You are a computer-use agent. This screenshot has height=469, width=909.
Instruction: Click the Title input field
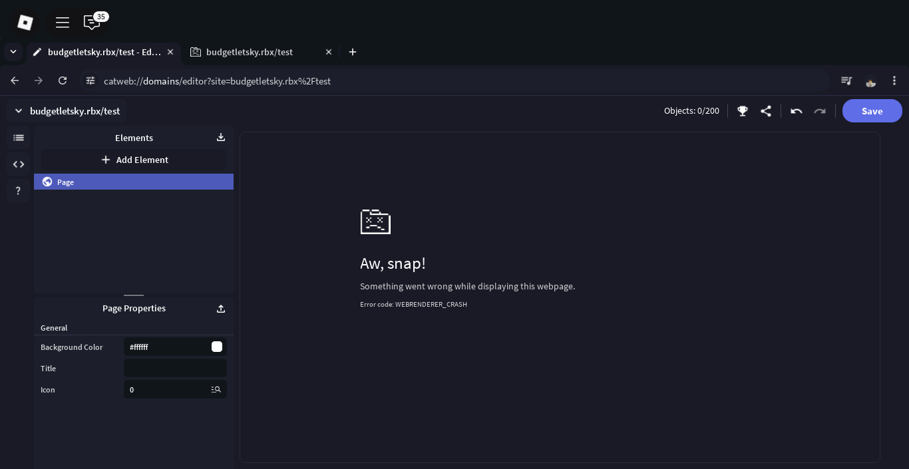(175, 368)
